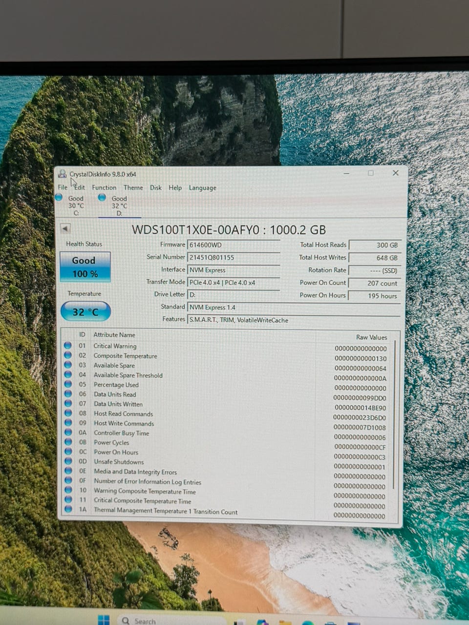Viewport: 469px width, 625px height.
Task: Click the 32 °C temperature button
Action: click(85, 312)
